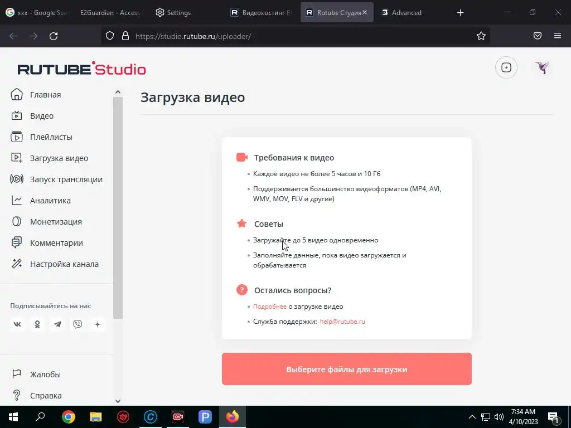
Task: Go to Плейлисты in the sidebar
Action: 41,137
